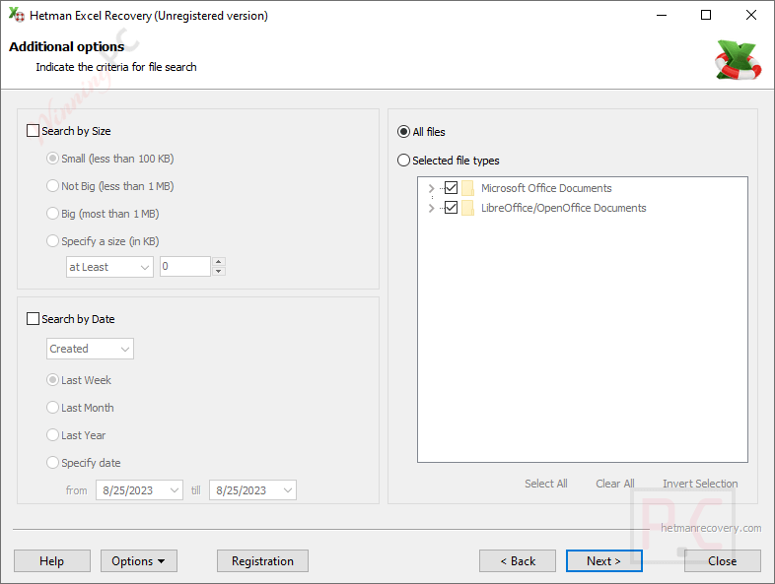This screenshot has width=775, height=584.
Task: Click the Close button at bottom
Action: (722, 561)
